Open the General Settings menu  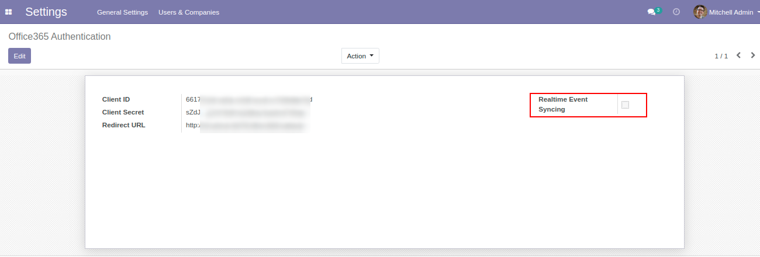122,12
